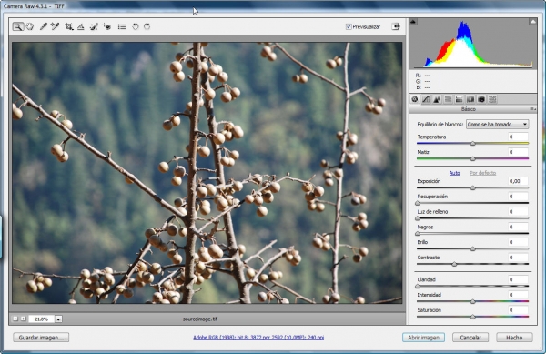Click the Negros value field
The width and height of the screenshot is (546, 354).
coord(518,227)
